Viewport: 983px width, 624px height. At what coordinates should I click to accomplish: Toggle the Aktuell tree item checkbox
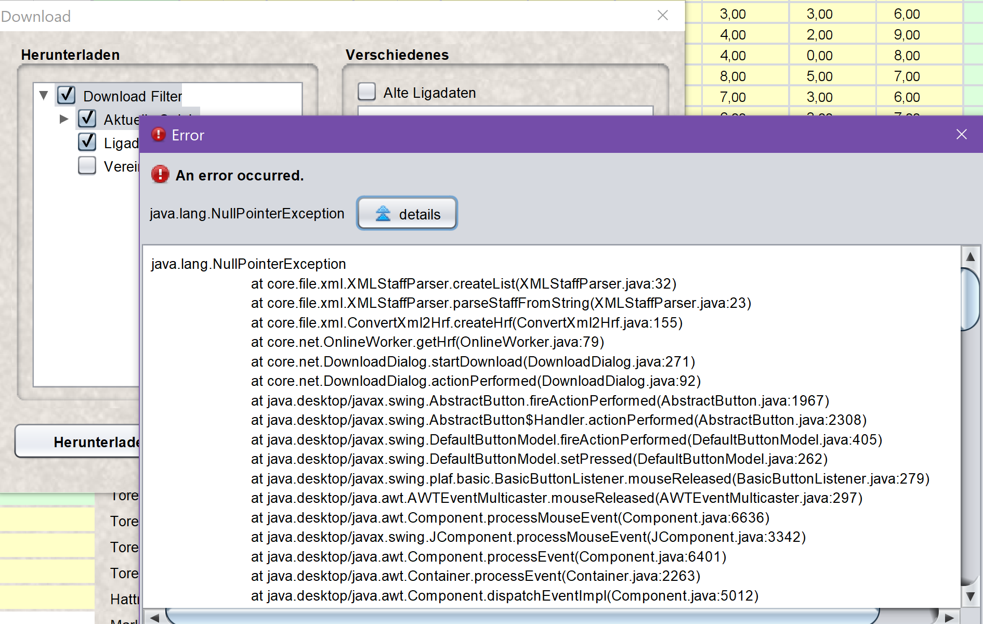coord(87,119)
